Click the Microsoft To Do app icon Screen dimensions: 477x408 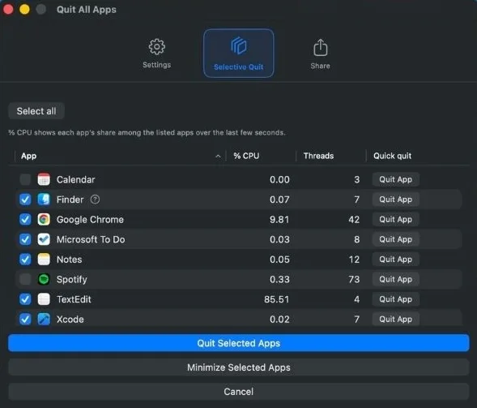click(44, 239)
